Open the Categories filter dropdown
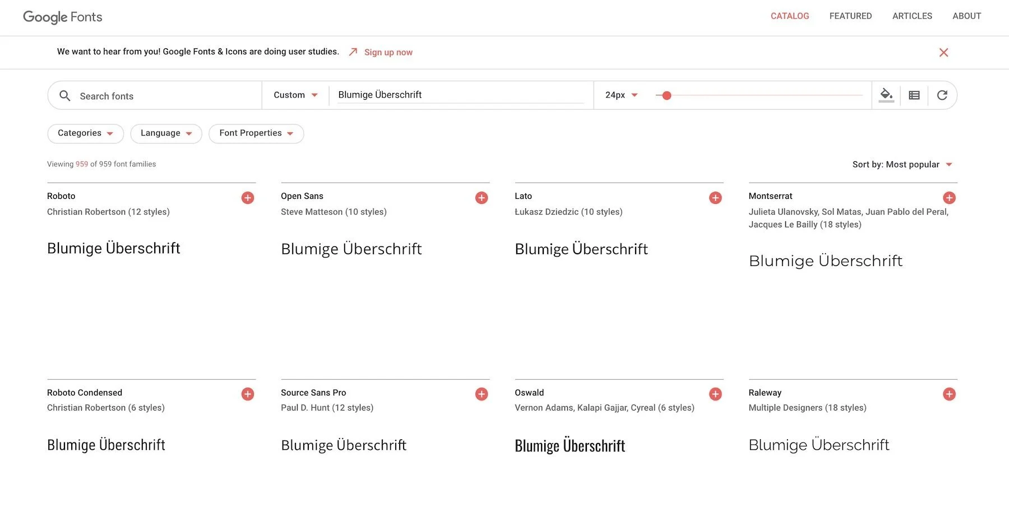Image resolution: width=1009 pixels, height=522 pixels. pos(85,133)
